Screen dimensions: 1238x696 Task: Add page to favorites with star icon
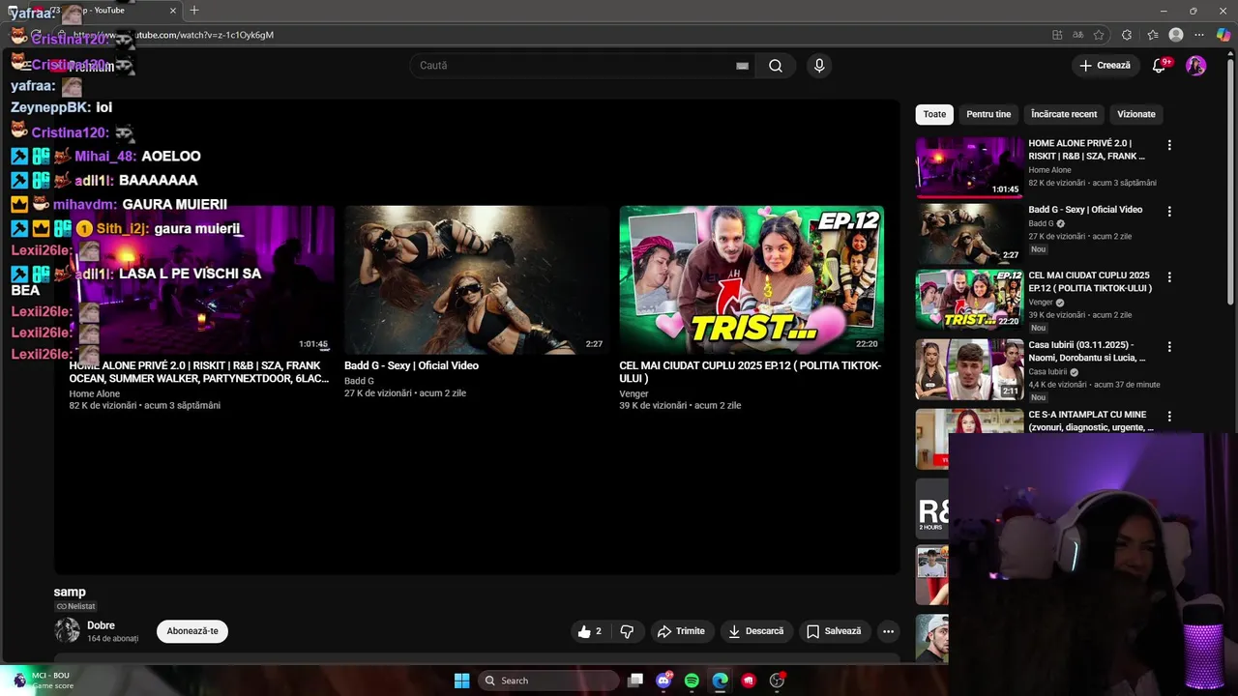tap(1099, 35)
